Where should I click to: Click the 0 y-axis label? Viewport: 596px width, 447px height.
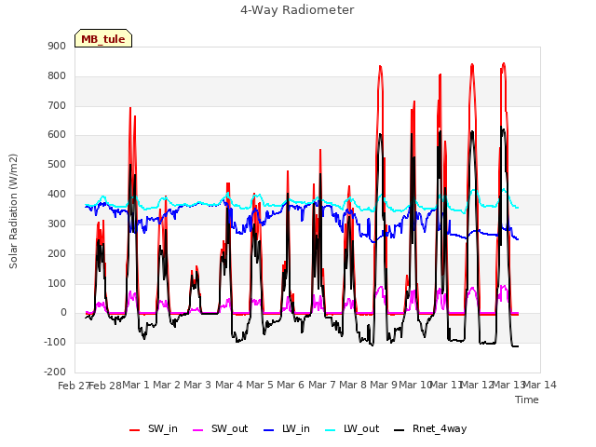pyautogui.click(x=63, y=313)
